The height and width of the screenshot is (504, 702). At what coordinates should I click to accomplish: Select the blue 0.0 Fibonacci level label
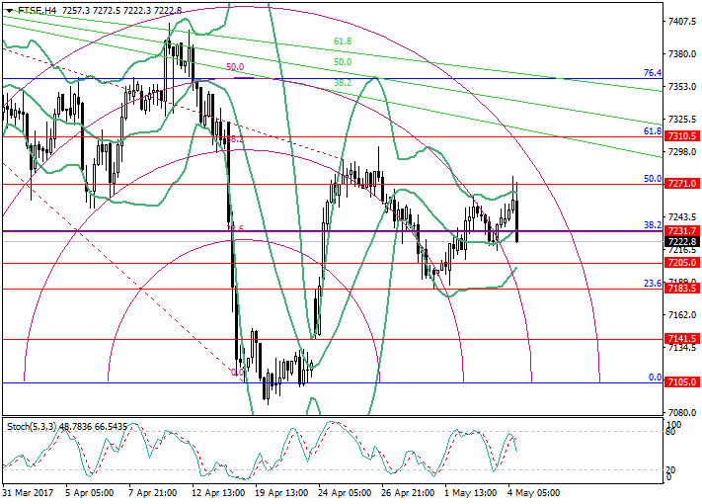[x=655, y=378]
